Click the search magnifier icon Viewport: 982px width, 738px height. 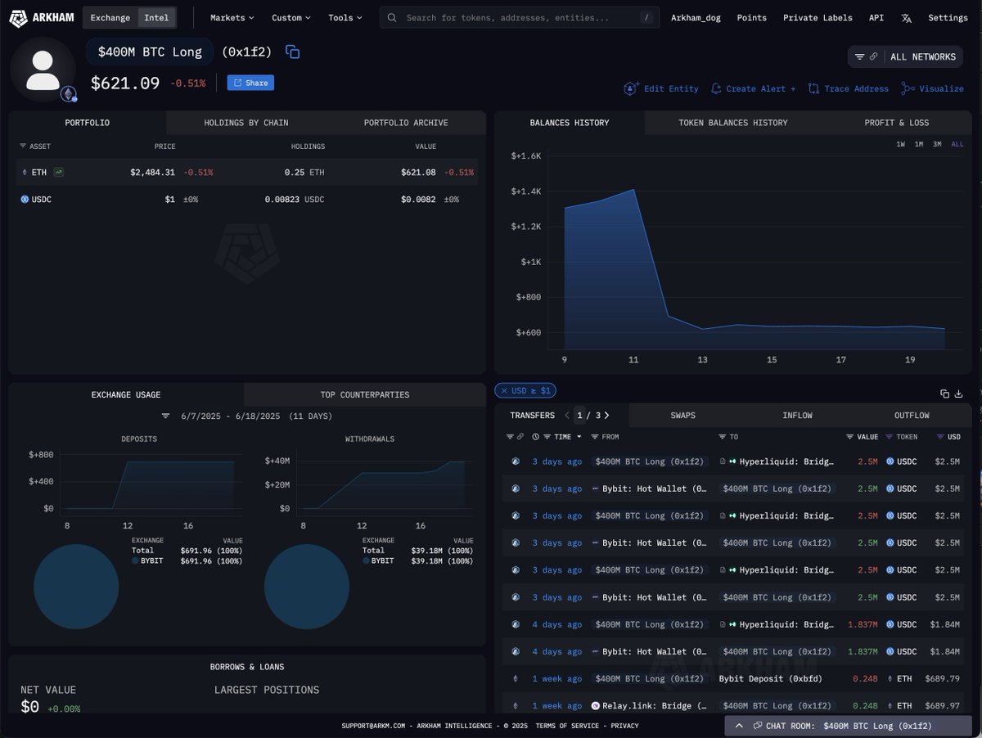coord(393,18)
